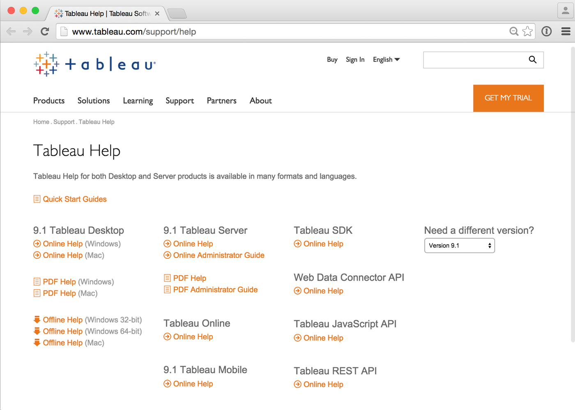The height and width of the screenshot is (410, 575).
Task: Open Web Data Connector API Online Help
Action: [323, 291]
